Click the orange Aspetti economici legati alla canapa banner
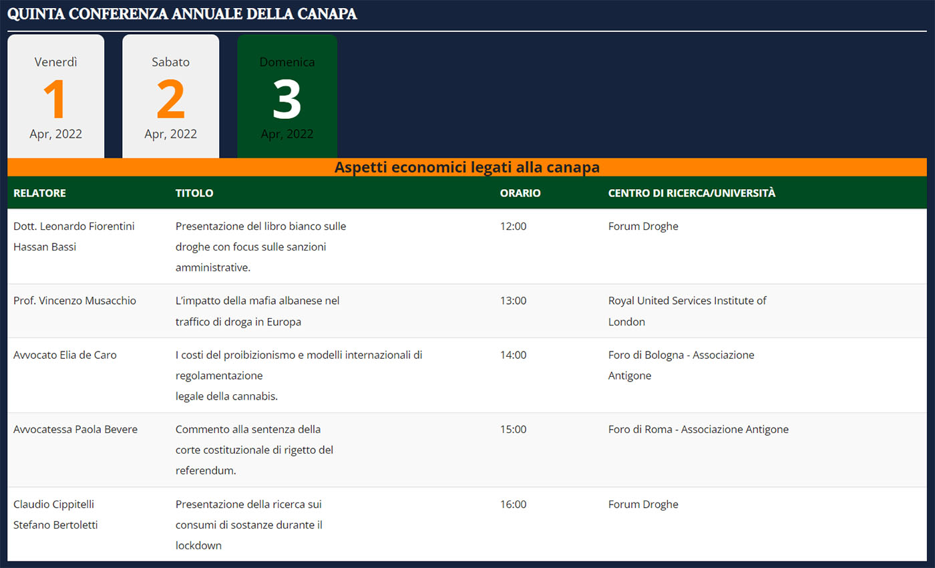The height and width of the screenshot is (568, 935). (467, 168)
